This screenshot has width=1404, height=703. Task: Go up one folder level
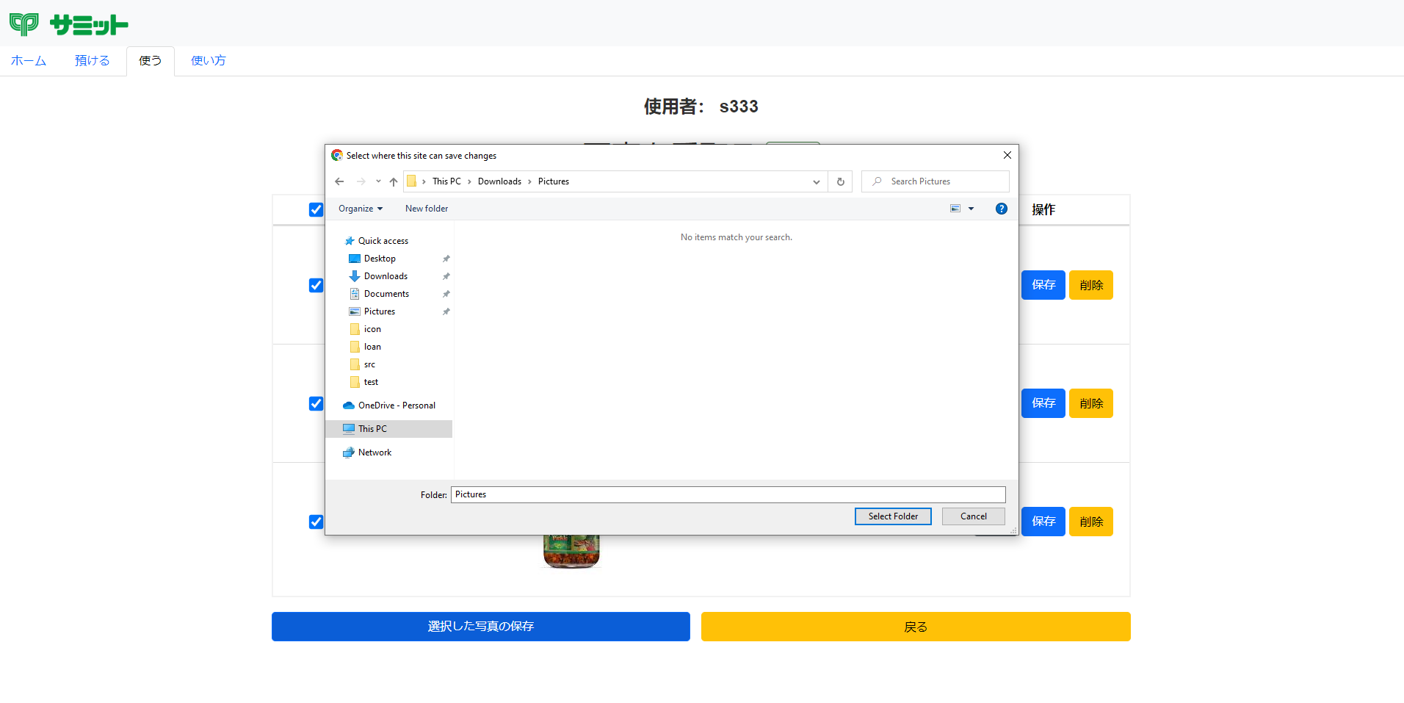[x=394, y=181]
